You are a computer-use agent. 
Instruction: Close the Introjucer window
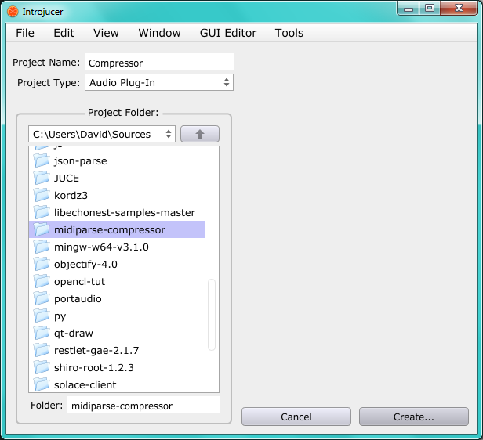pyautogui.click(x=459, y=9)
